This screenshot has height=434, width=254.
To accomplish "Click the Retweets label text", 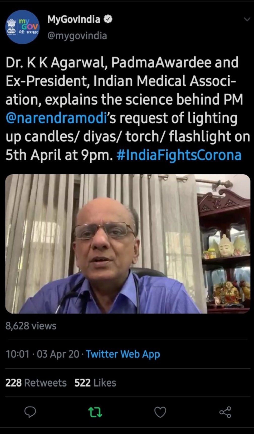I will (45, 383).
